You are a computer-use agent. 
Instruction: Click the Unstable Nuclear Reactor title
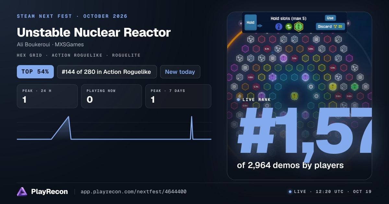coord(94,32)
